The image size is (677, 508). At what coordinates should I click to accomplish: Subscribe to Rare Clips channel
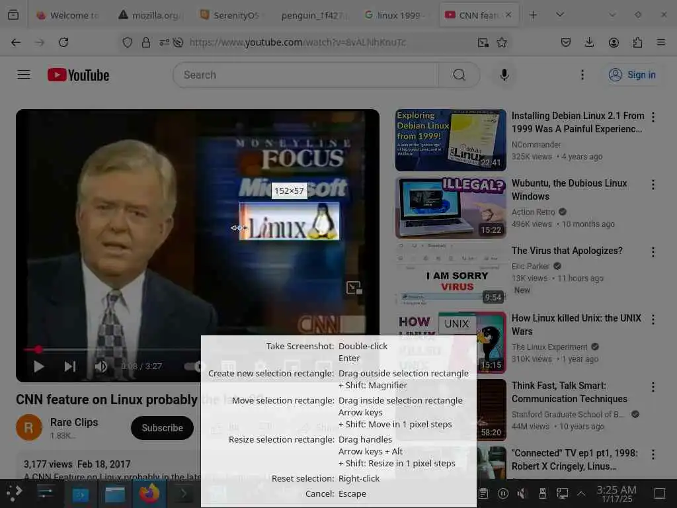tap(163, 428)
